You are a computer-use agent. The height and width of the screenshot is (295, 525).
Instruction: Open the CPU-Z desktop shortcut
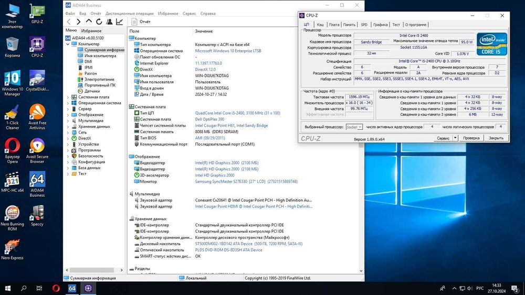click(37, 47)
